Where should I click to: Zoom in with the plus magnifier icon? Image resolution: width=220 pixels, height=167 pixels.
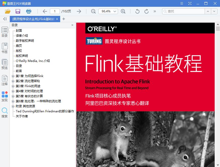pyautogui.click(x=123, y=11)
